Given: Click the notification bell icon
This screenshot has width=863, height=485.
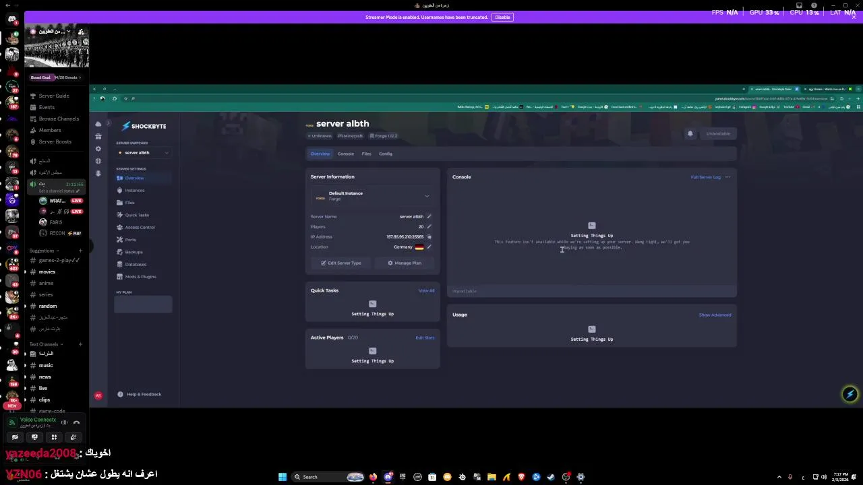Looking at the screenshot, I should (690, 133).
